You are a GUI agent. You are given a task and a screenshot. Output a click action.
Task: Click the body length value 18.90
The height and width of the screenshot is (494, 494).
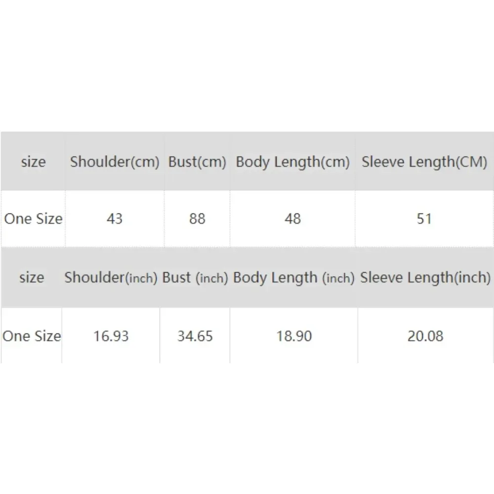coord(294,336)
